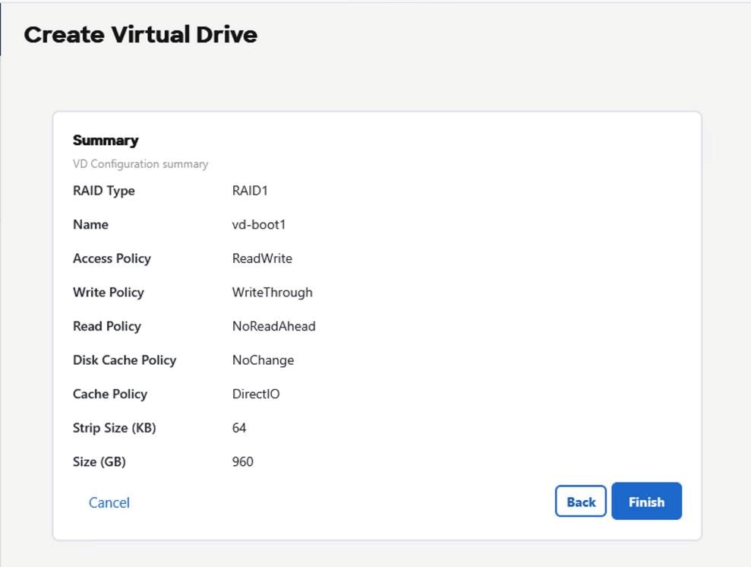The height and width of the screenshot is (567, 751).
Task: Click the Write Policy label
Action: coord(109,293)
